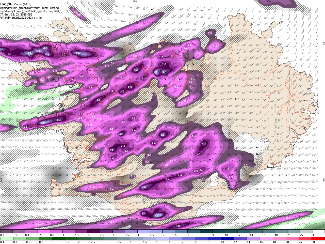Screen dimensions: 325x244
Task: Click the 5.1 precipitation value on the map
Action: tap(156, 72)
